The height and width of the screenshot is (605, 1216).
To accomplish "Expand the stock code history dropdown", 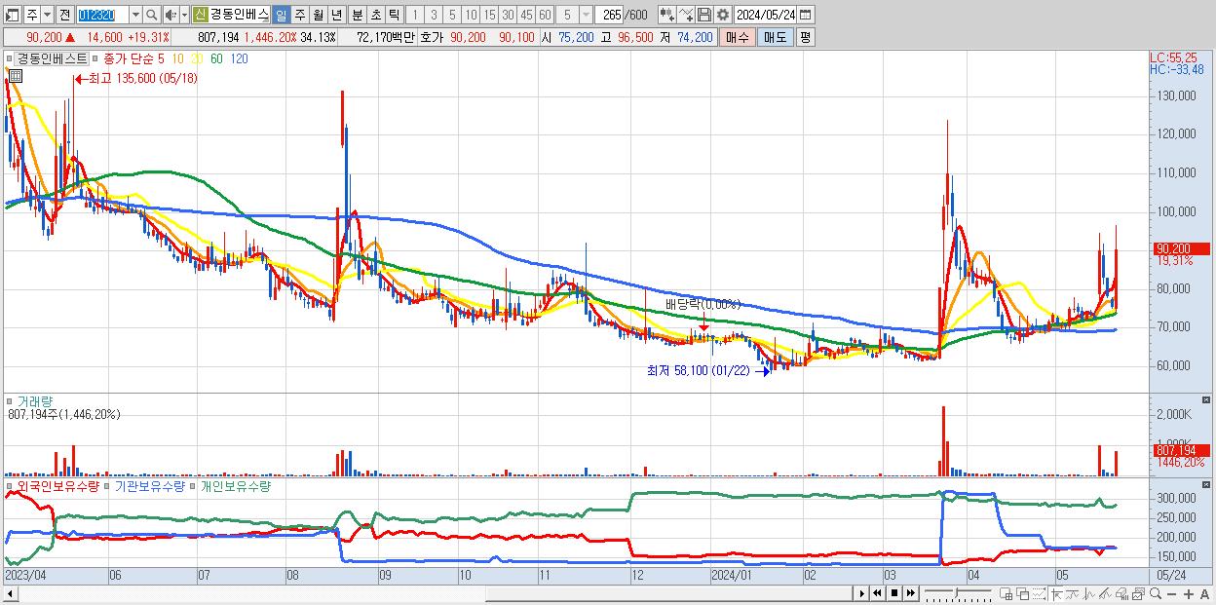I will [x=135, y=15].
